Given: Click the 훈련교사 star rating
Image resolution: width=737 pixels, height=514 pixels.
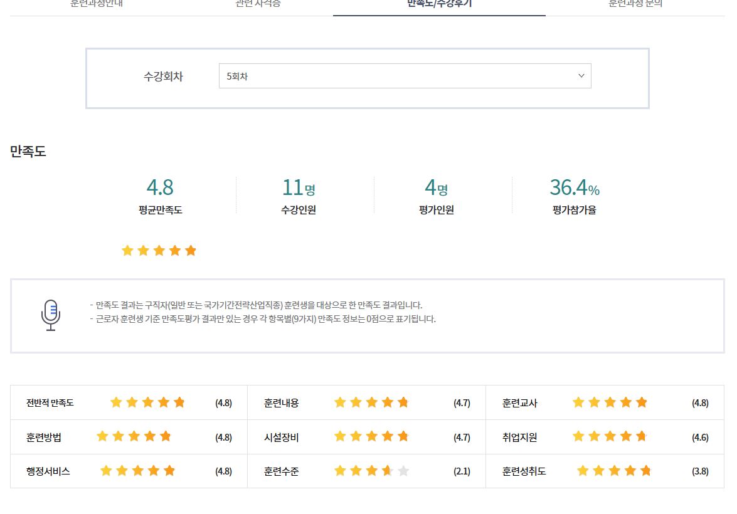Looking at the screenshot, I should click(610, 402).
